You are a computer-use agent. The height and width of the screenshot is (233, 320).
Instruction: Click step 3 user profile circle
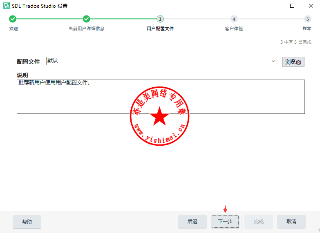pos(160,19)
